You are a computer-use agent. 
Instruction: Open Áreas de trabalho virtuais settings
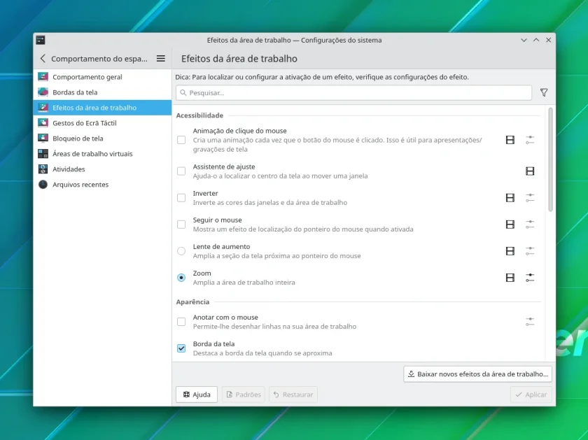102,154
